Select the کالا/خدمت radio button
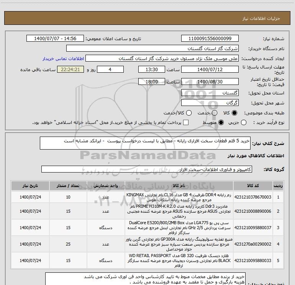This screenshot has width=295, height=285. pos(189,113)
